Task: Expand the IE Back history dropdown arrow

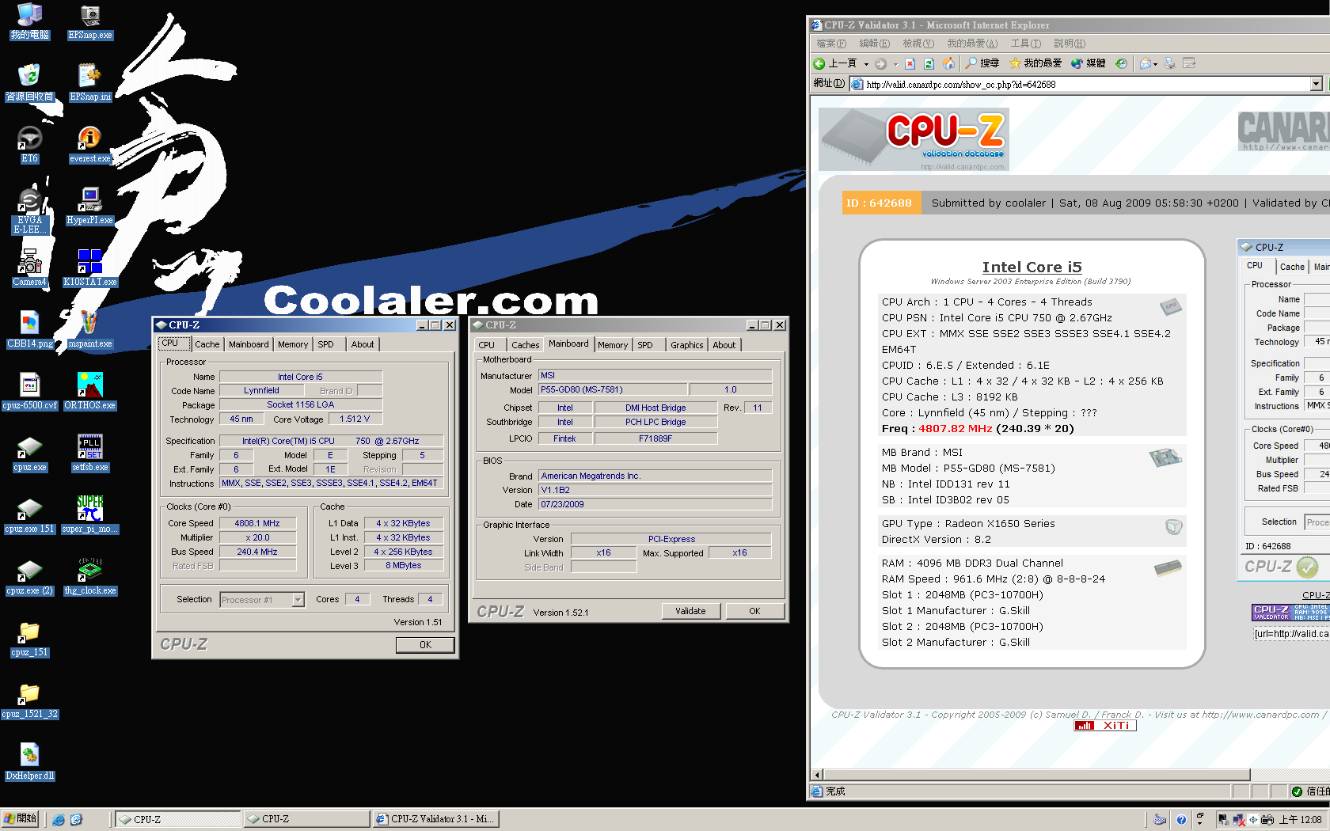Action: pos(866,64)
